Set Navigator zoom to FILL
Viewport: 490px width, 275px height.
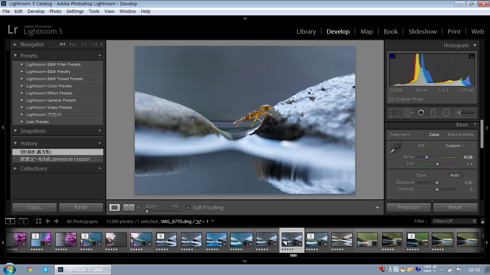point(73,45)
